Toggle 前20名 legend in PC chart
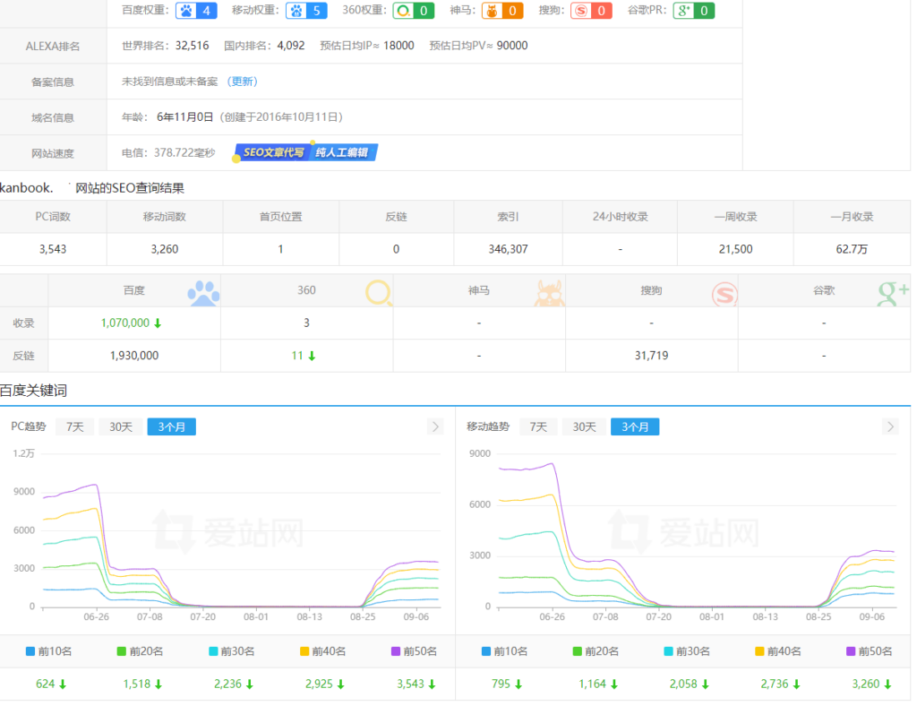The height and width of the screenshot is (706, 917). point(141,651)
